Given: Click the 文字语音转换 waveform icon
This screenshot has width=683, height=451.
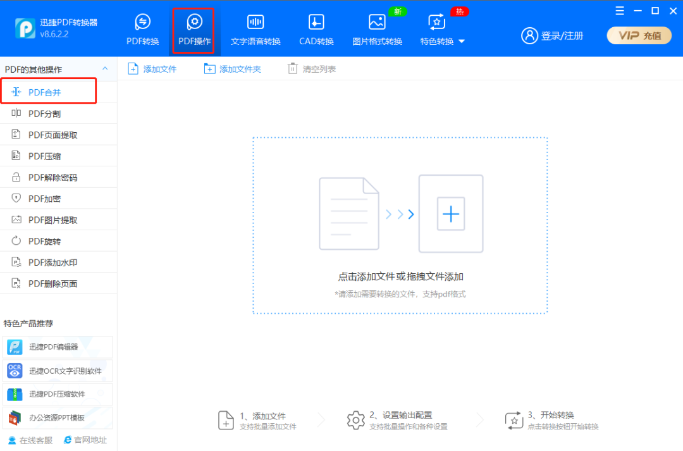Looking at the screenshot, I should (255, 22).
